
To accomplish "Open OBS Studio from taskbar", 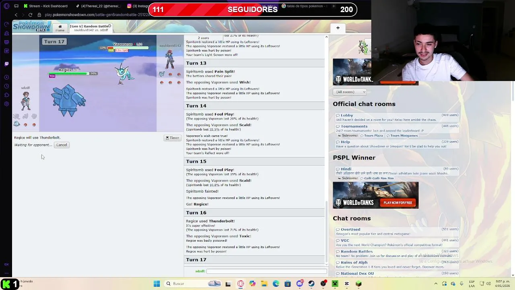I will (323, 284).
